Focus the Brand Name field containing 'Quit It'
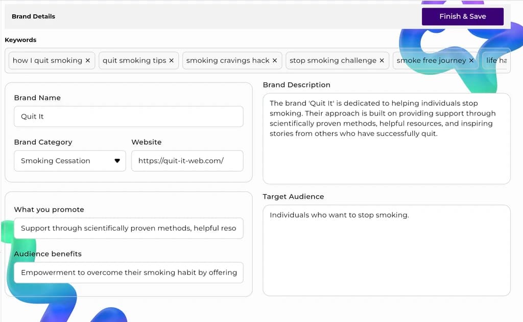 (128, 117)
